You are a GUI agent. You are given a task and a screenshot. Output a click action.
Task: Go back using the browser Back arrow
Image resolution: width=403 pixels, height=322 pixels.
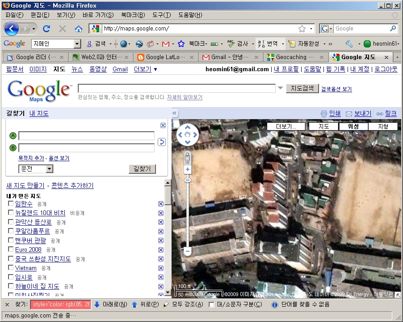[x=11, y=29]
